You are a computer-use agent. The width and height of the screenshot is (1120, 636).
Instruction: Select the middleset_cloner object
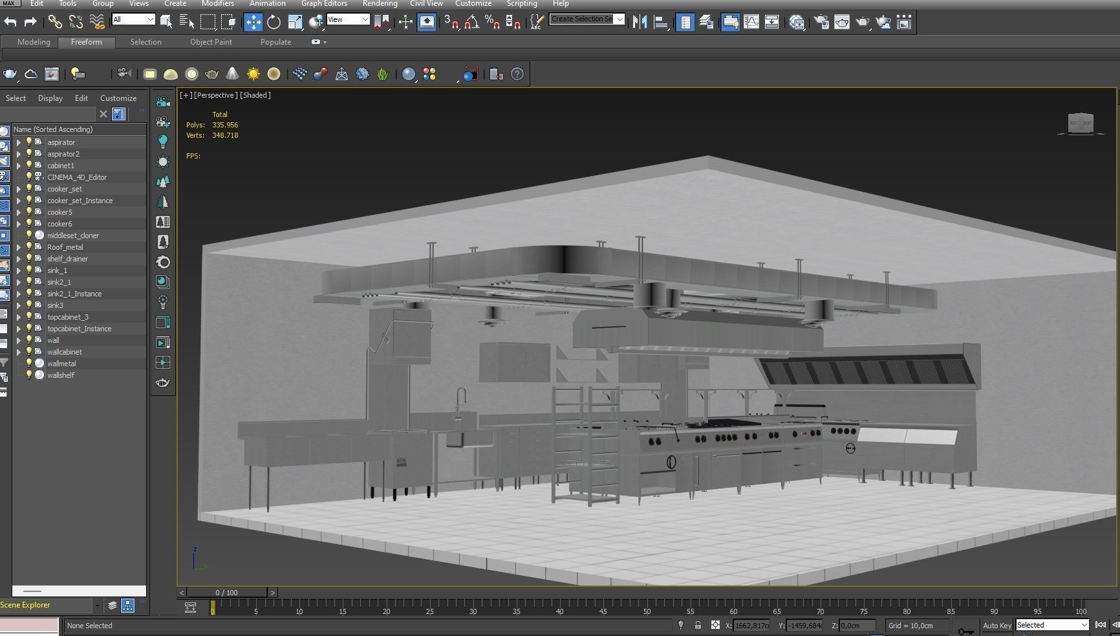coord(73,236)
